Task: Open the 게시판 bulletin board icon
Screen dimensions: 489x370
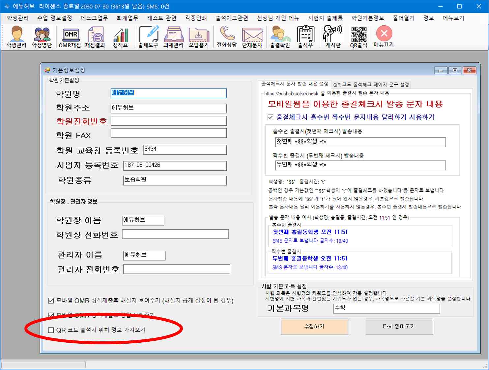Action: pos(333,37)
